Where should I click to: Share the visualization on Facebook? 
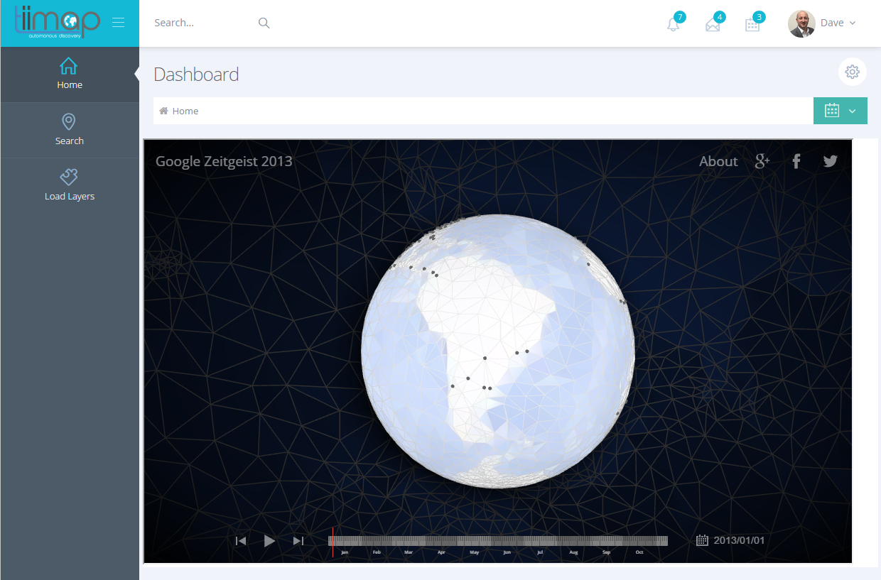pos(796,161)
